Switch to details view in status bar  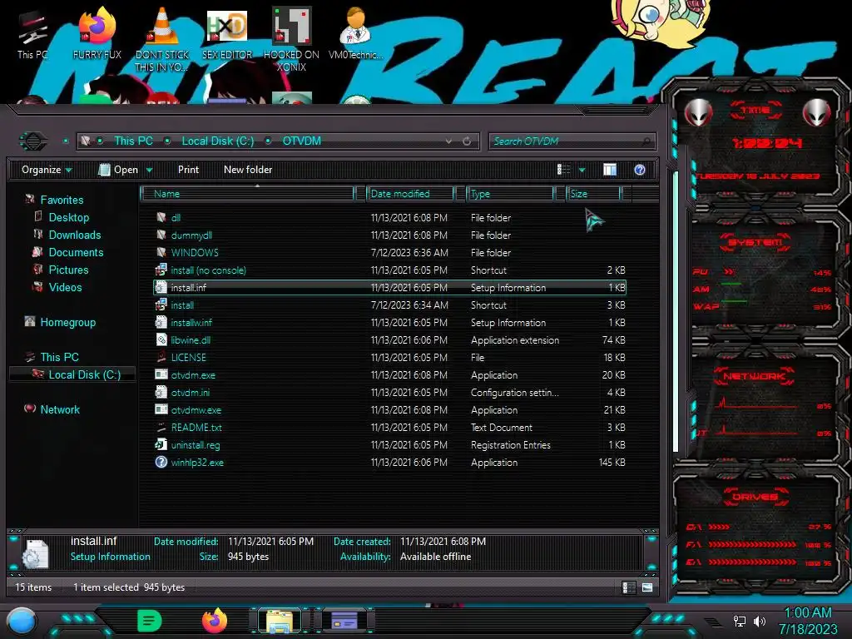point(628,587)
